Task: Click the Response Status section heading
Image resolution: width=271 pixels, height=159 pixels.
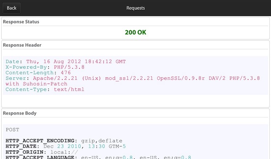Action: (21, 22)
